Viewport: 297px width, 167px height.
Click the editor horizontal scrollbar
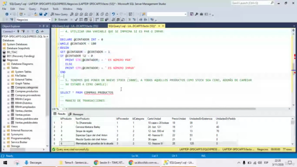161,109
